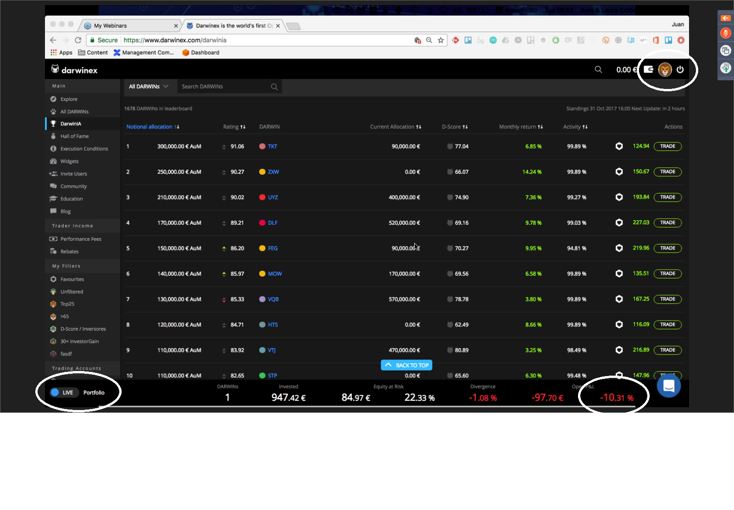The image size is (734, 510).
Task: Open the UYZ DARWIN link
Action: click(x=273, y=198)
